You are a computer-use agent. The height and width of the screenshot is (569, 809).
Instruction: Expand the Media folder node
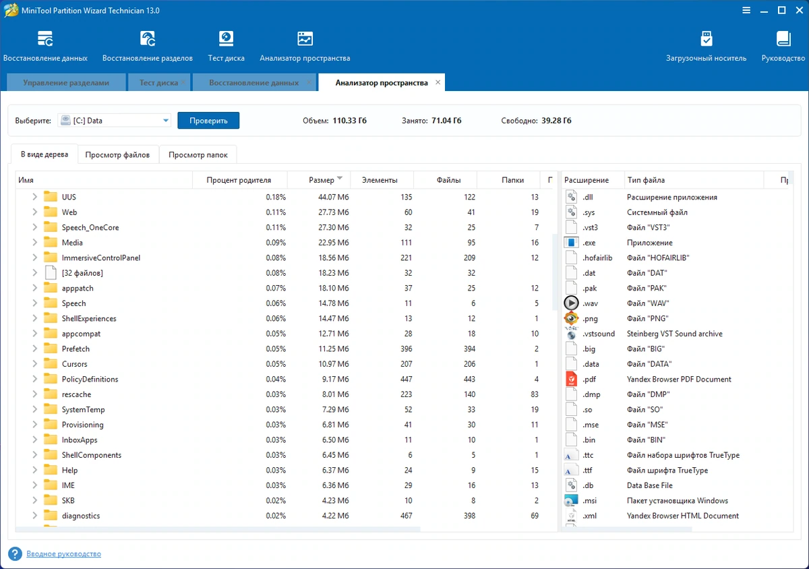35,242
